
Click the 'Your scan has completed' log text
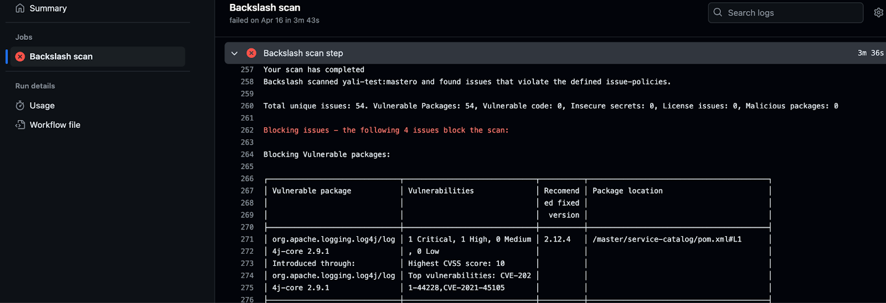pyautogui.click(x=314, y=70)
